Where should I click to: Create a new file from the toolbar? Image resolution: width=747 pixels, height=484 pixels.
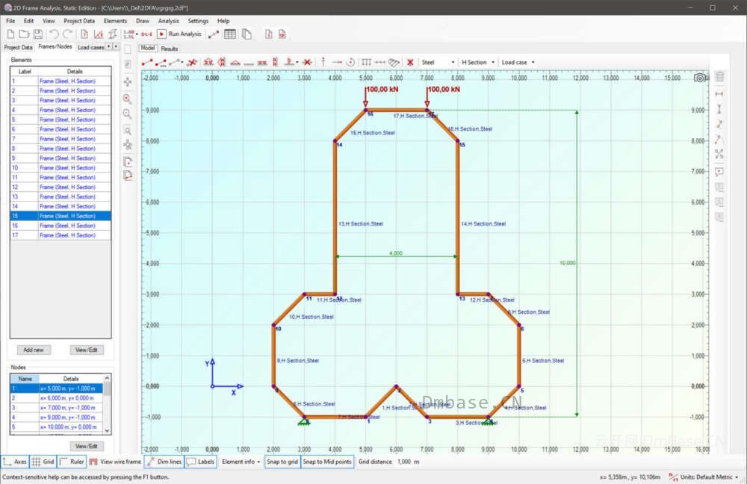point(10,34)
